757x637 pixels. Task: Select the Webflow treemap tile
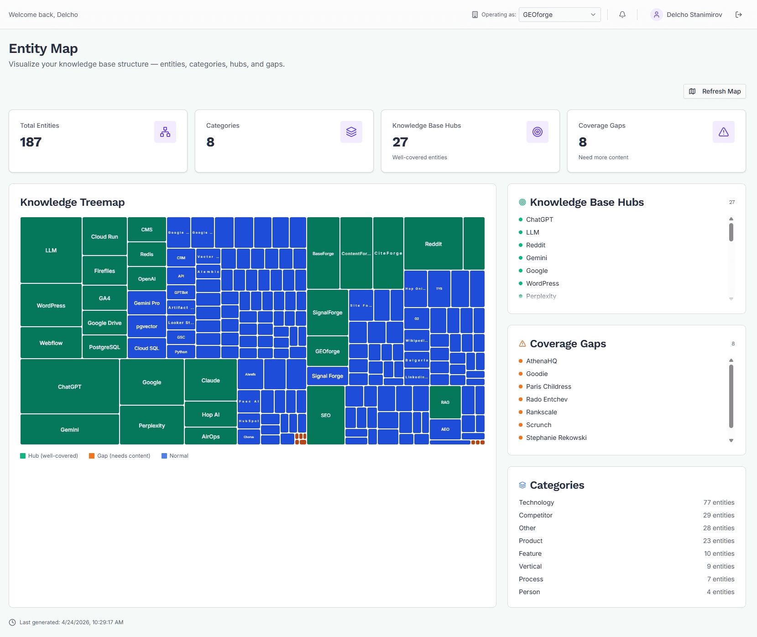[x=51, y=343]
